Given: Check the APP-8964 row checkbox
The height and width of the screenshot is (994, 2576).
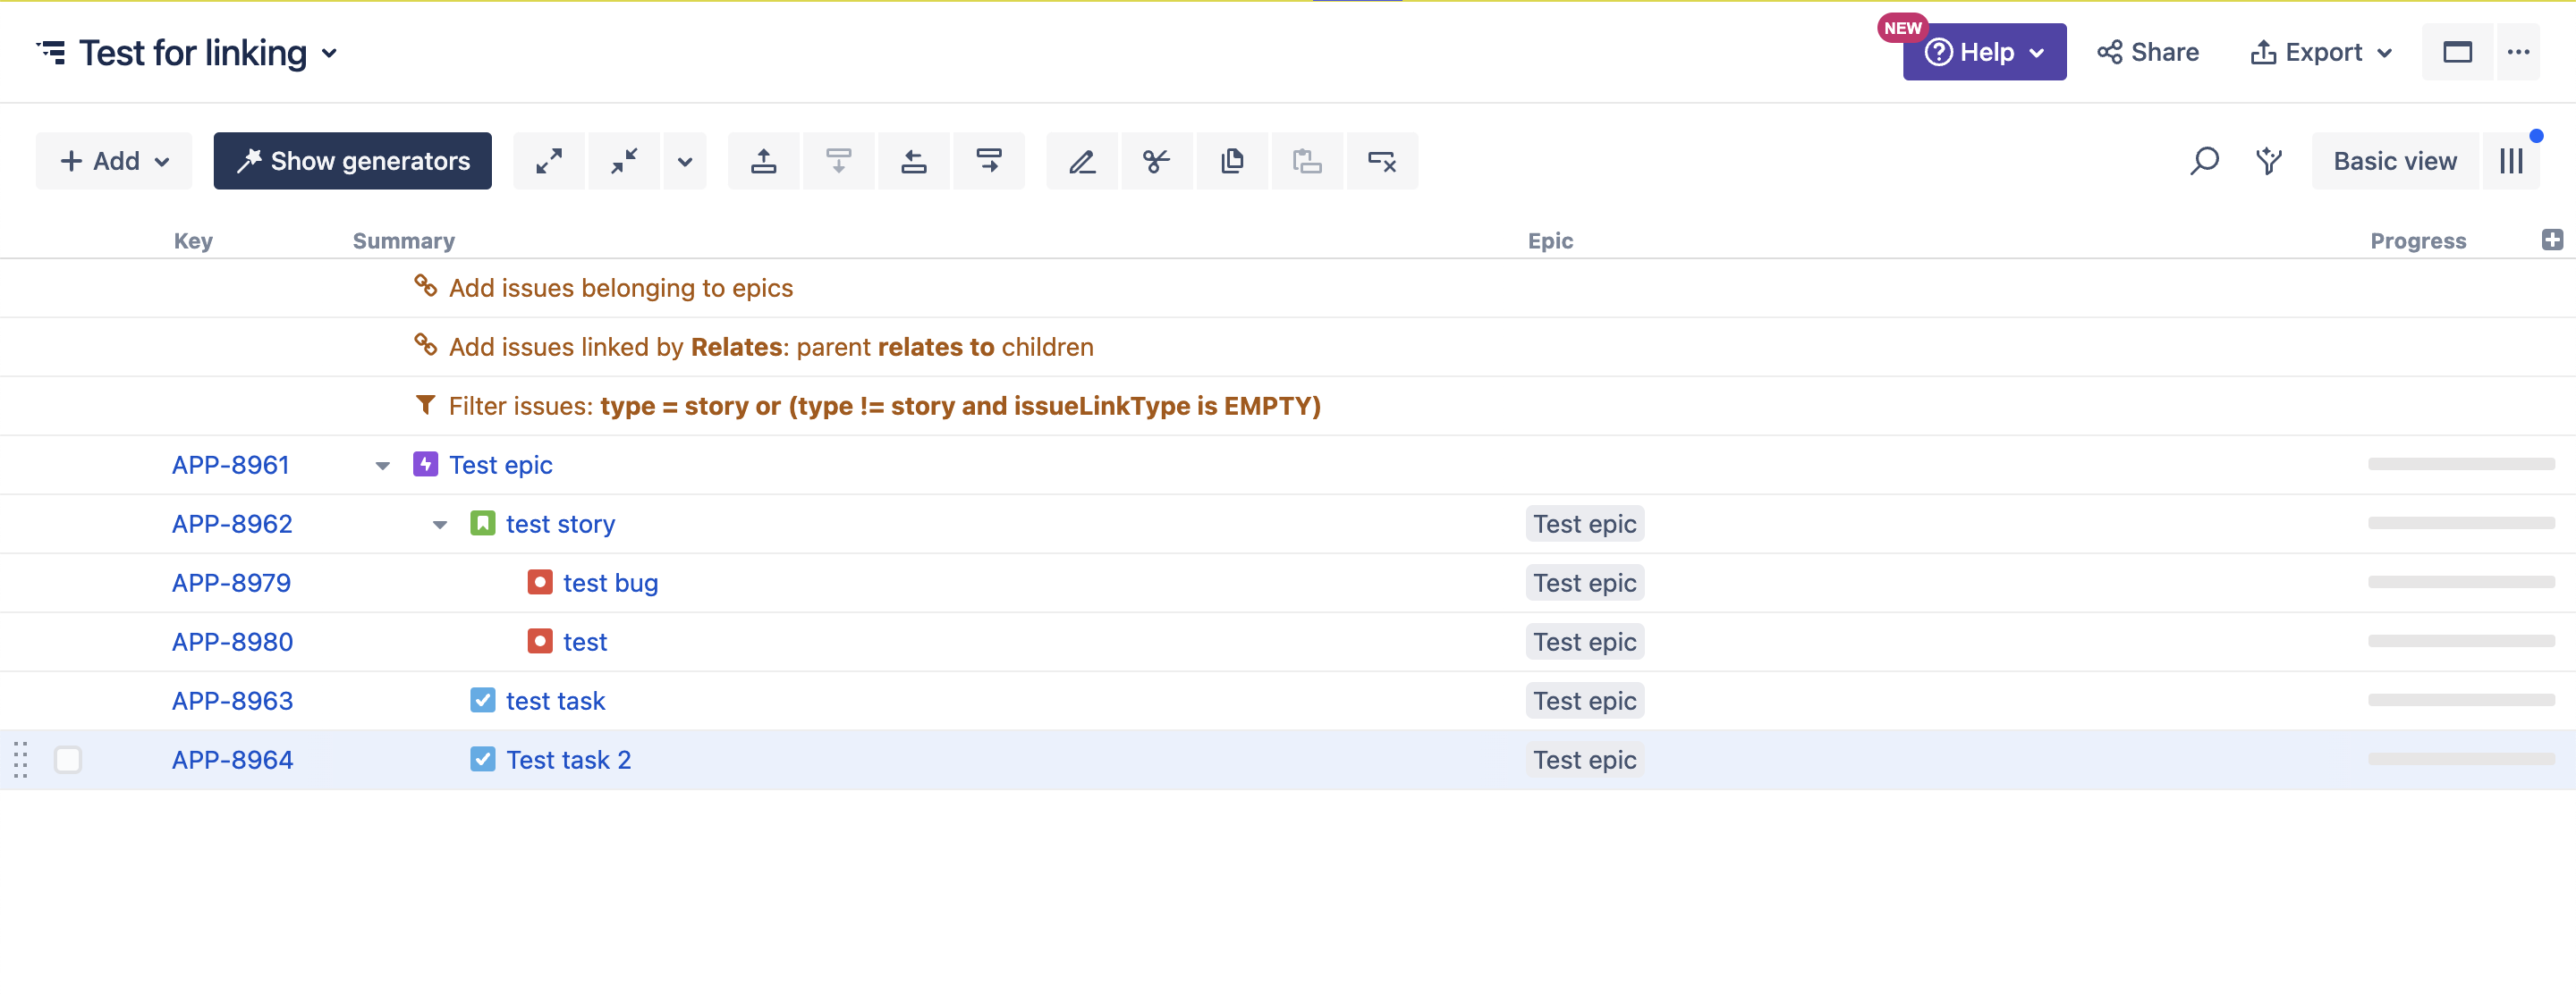Looking at the screenshot, I should coord(68,760).
